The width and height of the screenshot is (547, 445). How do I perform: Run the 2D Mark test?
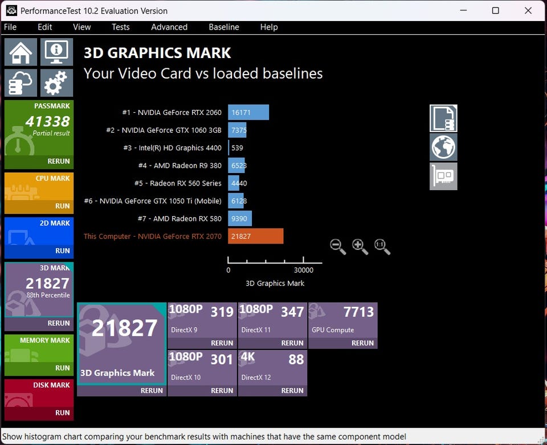pyautogui.click(x=39, y=251)
